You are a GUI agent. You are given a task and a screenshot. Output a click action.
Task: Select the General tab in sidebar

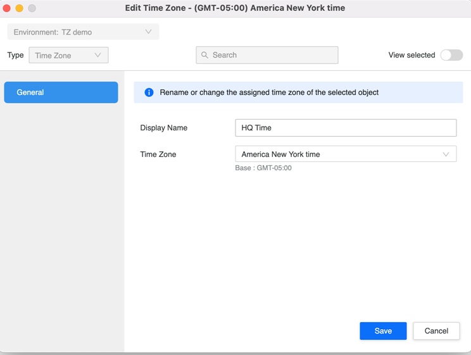coord(61,92)
